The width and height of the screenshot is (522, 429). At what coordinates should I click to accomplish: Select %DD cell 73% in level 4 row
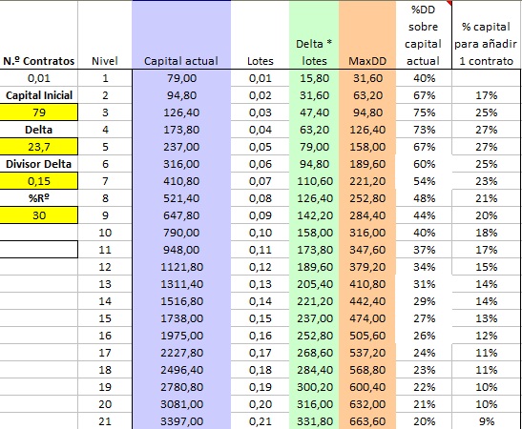coord(424,130)
